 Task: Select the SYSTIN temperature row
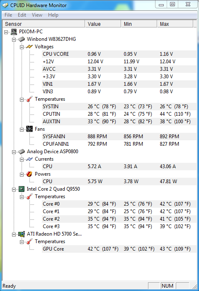point(119,107)
